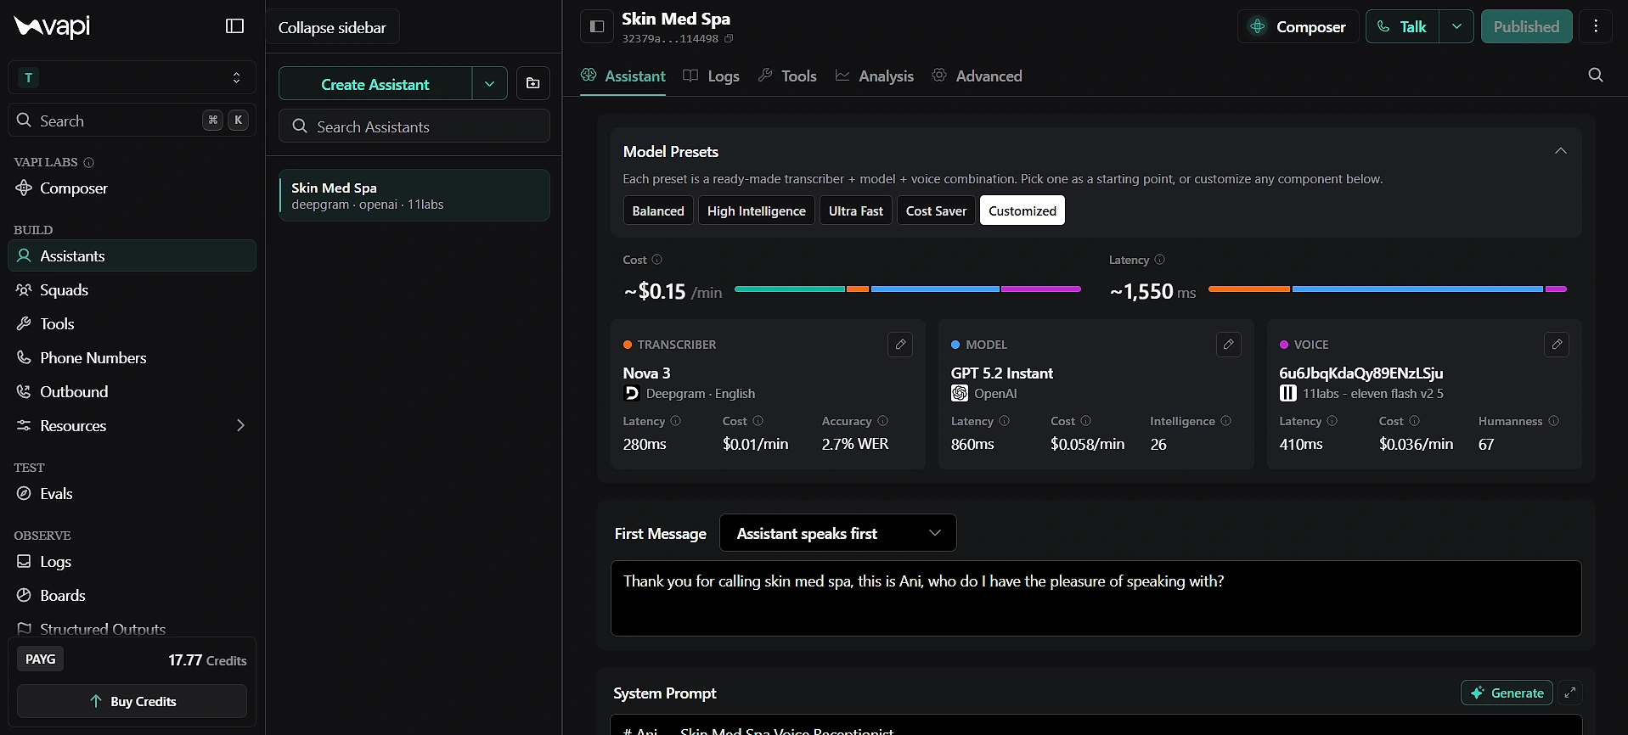Copy the assistant ID 32379a...114498
The width and height of the screenshot is (1628, 735).
(729, 39)
